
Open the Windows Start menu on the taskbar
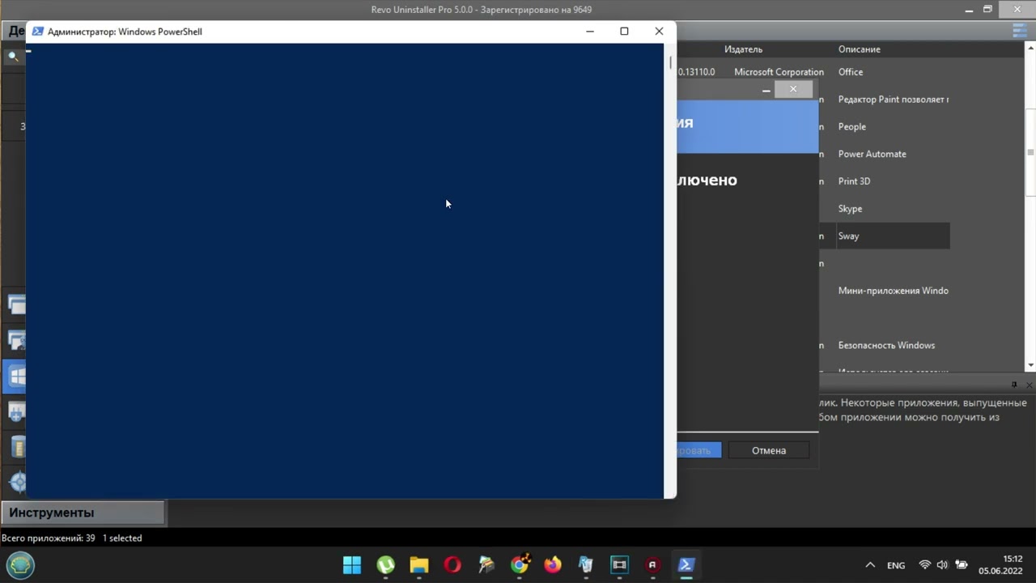352,565
